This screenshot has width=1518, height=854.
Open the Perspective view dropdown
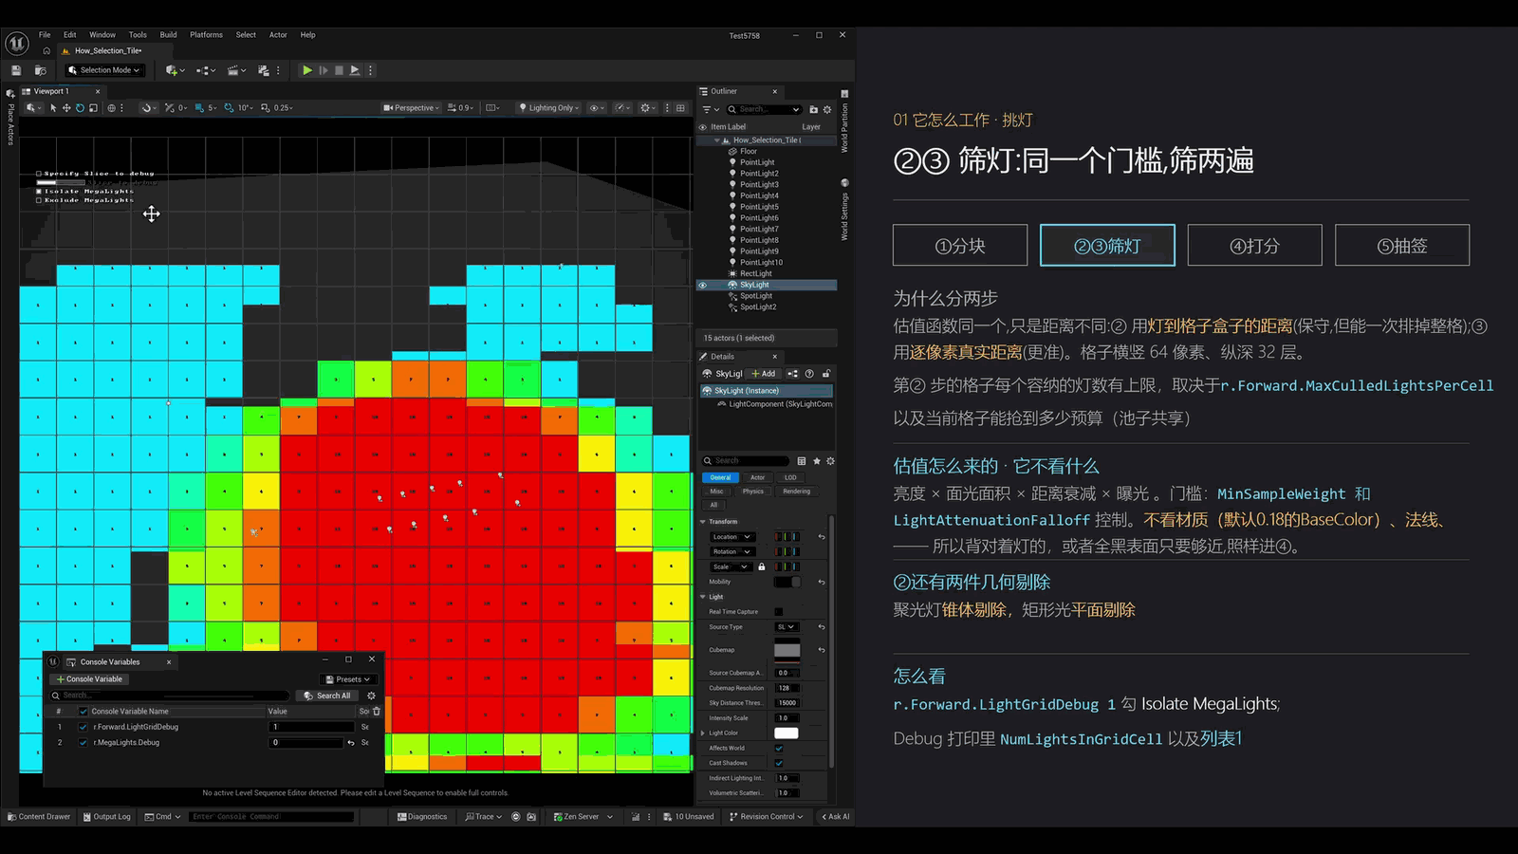point(412,108)
